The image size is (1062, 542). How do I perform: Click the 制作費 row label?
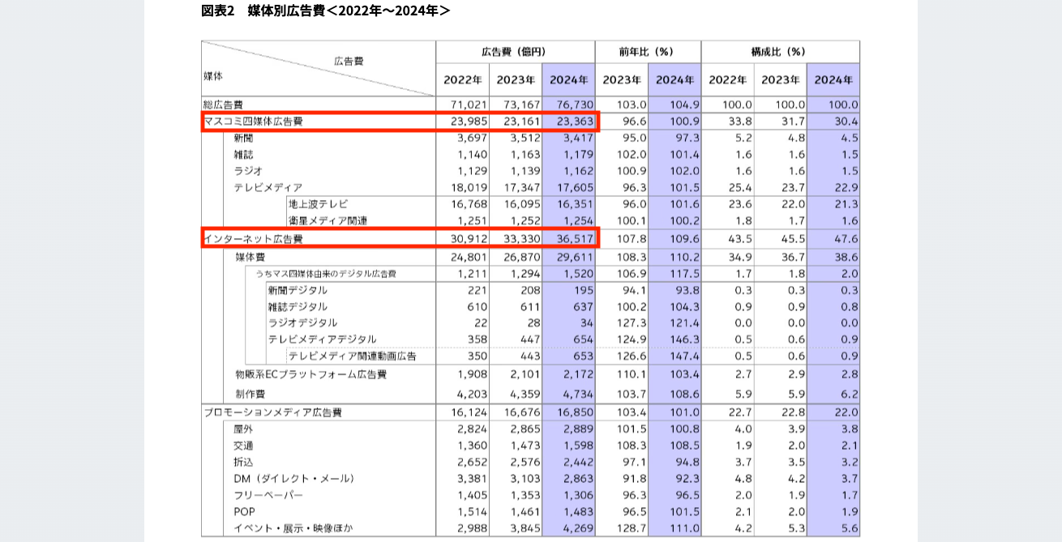point(251,394)
